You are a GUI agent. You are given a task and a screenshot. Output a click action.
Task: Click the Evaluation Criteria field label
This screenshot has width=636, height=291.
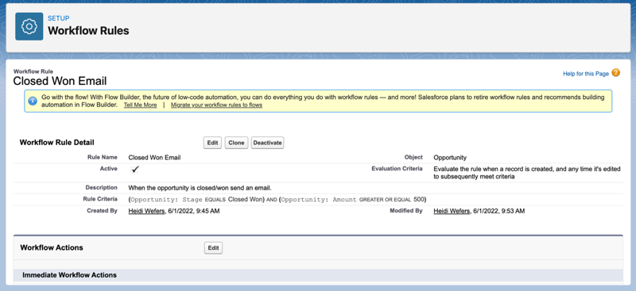[397, 168]
